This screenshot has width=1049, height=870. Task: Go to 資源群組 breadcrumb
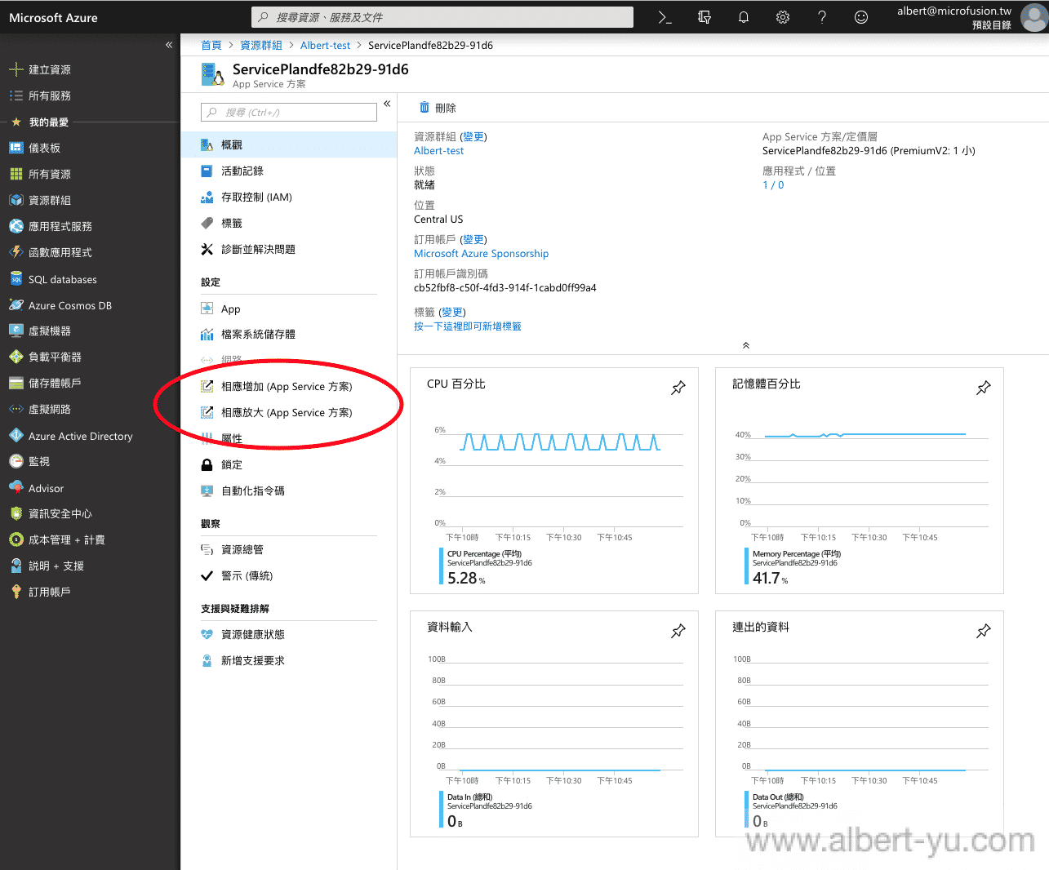[x=261, y=46]
